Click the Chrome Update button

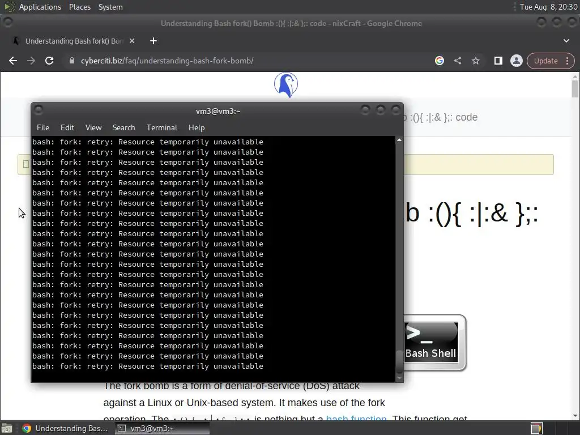point(545,61)
